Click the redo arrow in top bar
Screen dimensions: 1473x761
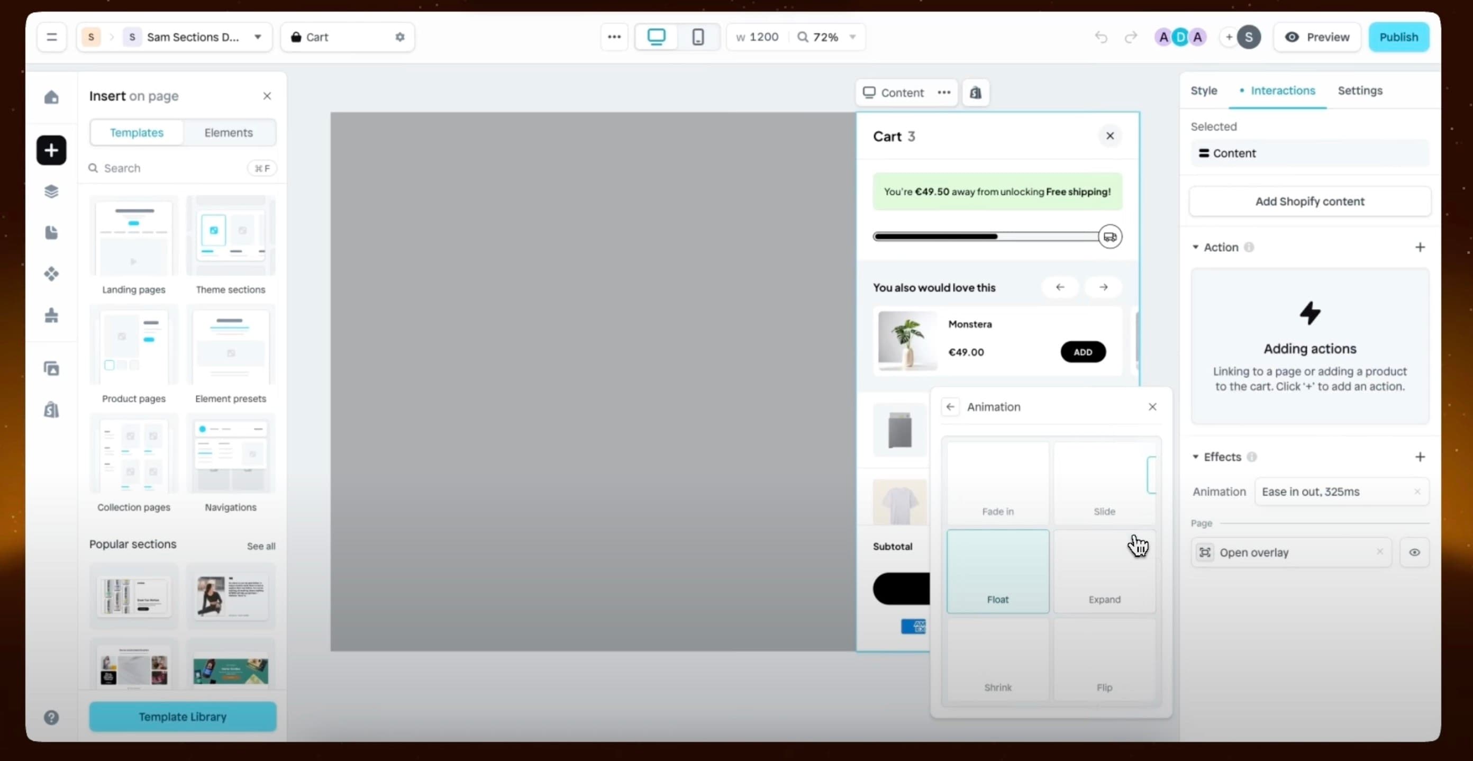click(x=1131, y=37)
